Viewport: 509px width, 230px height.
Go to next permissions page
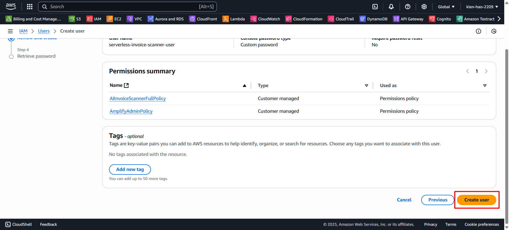click(486, 71)
